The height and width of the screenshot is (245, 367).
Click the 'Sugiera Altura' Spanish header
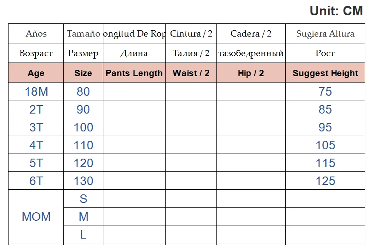tap(325, 34)
